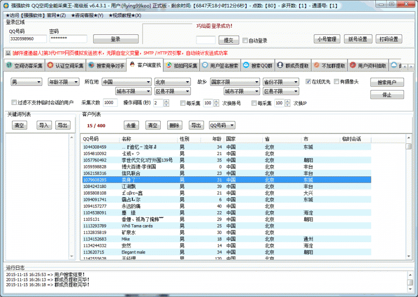Click the penguin icon on 客户端查找 tab
This screenshot has height=297, width=418.
(132, 64)
